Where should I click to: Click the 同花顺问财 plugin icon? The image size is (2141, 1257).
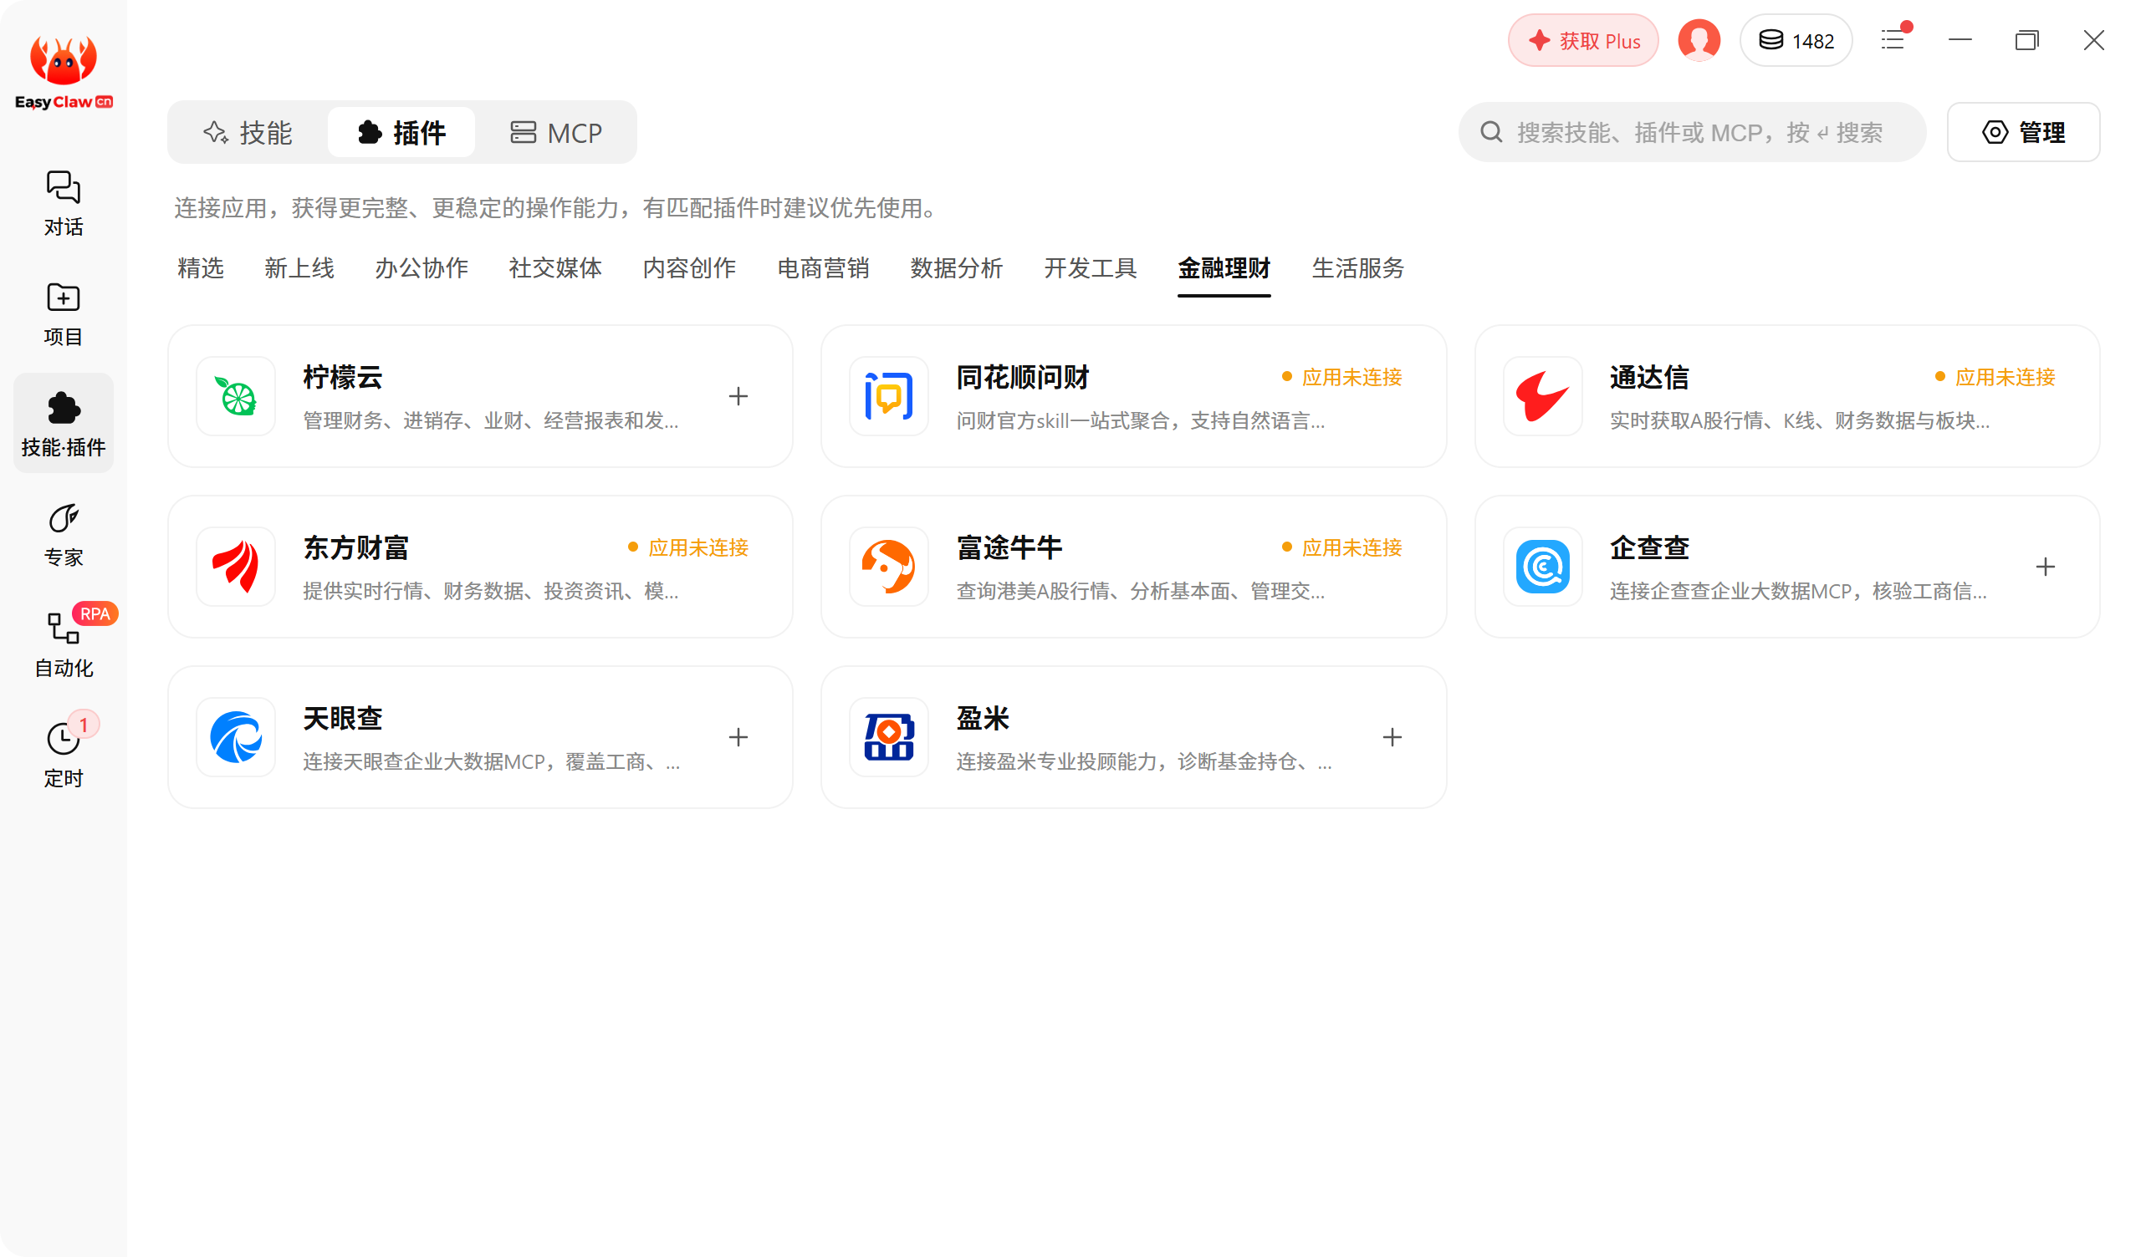coord(890,397)
